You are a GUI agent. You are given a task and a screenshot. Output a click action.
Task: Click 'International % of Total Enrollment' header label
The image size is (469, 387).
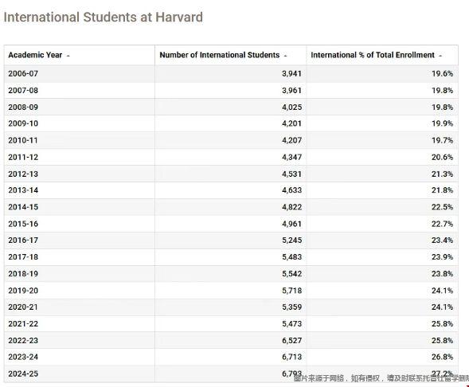point(373,55)
